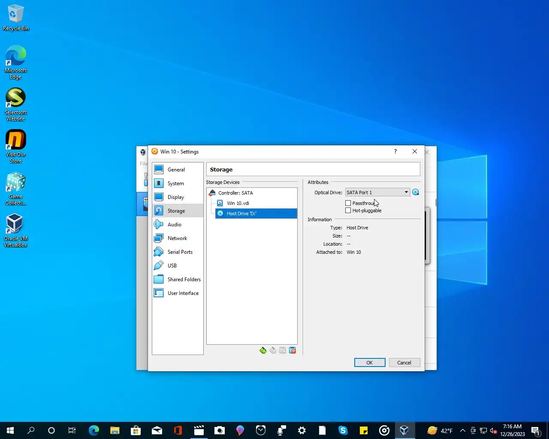The image size is (549, 439).
Task: Confirm settings with the OK button
Action: tap(370, 363)
